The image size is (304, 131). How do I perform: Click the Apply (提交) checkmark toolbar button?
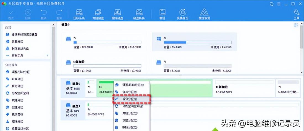(x=11, y=15)
